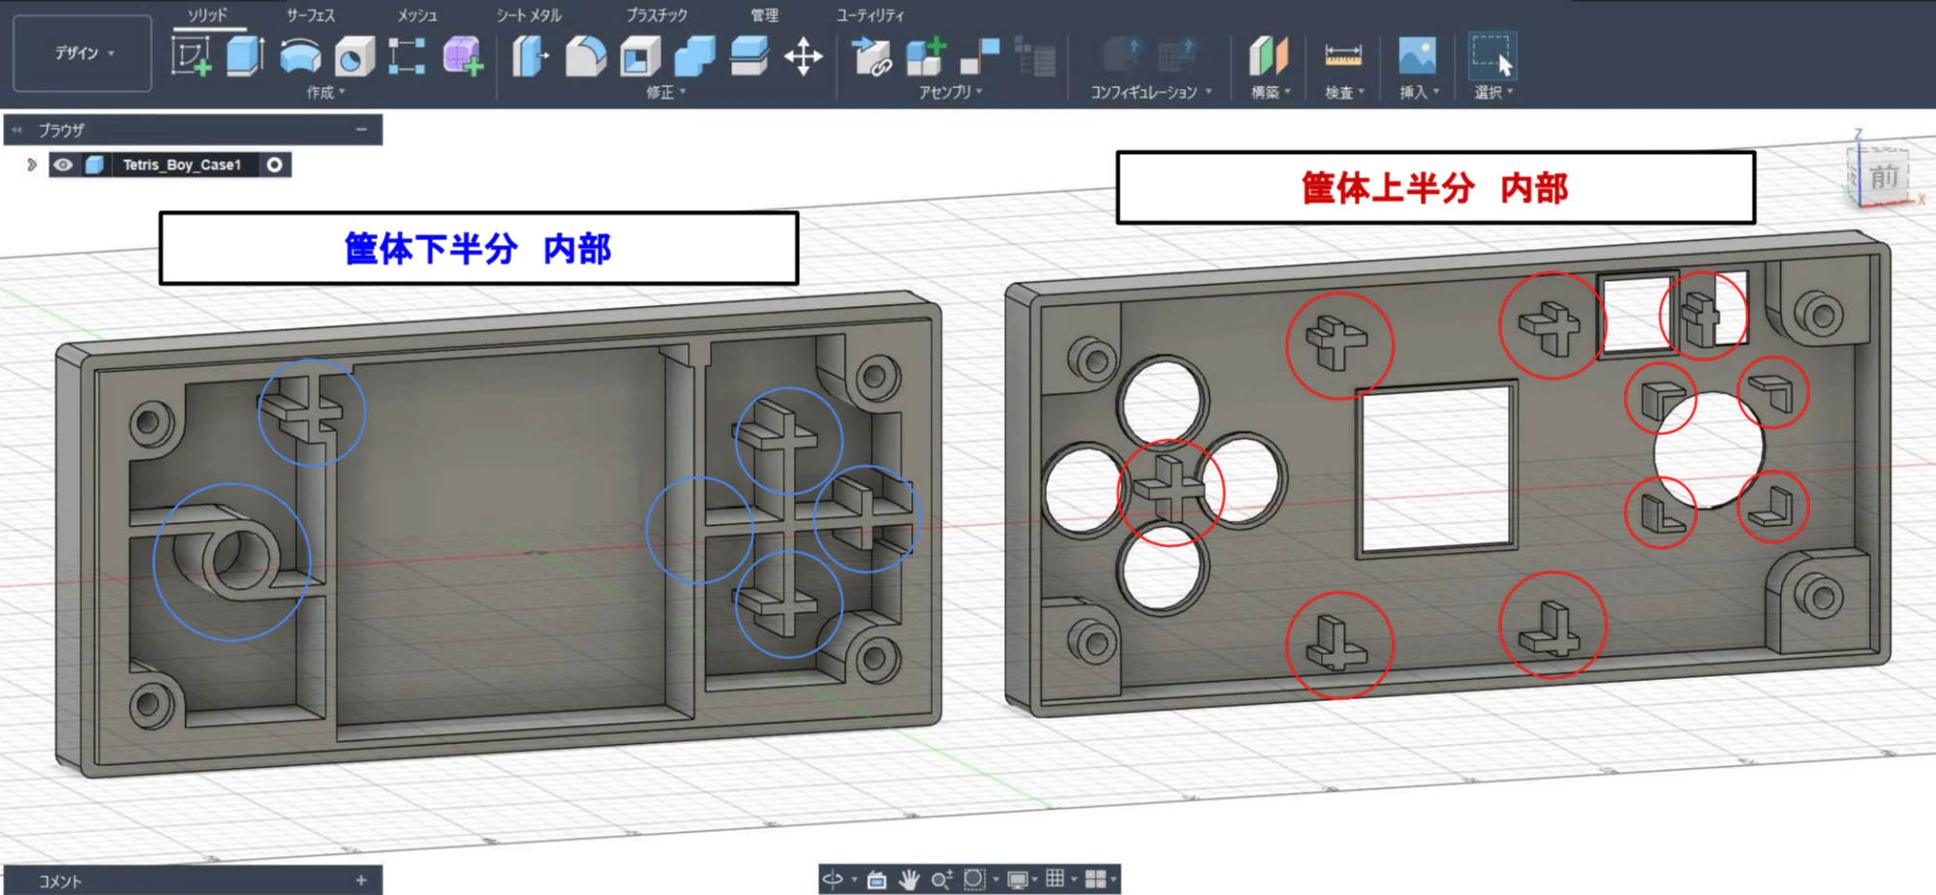Switch to the プラスチック tab

click(x=656, y=15)
